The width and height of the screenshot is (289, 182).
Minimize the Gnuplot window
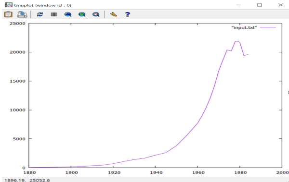(238, 5)
